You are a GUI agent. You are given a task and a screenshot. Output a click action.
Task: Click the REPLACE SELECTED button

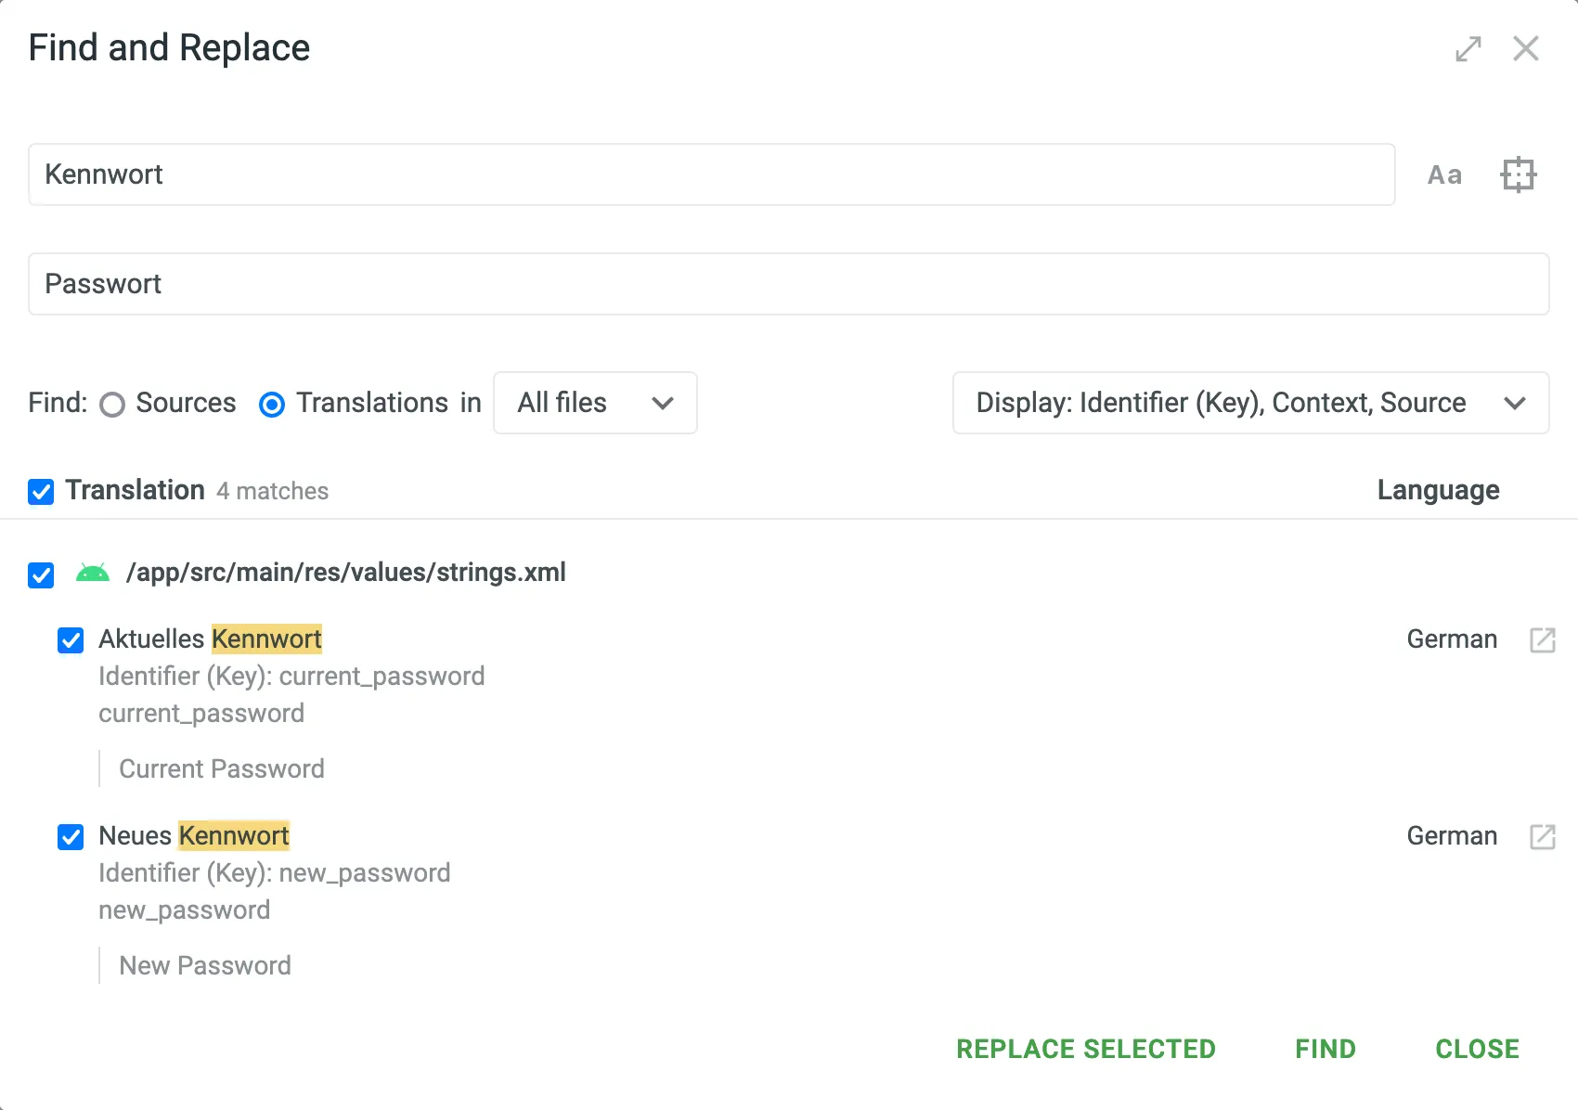[x=1086, y=1049]
